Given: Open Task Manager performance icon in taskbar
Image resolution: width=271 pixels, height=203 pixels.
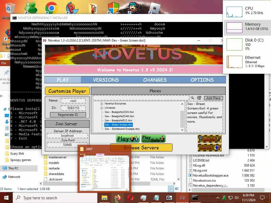Looking at the screenshot, I should point(143,198).
